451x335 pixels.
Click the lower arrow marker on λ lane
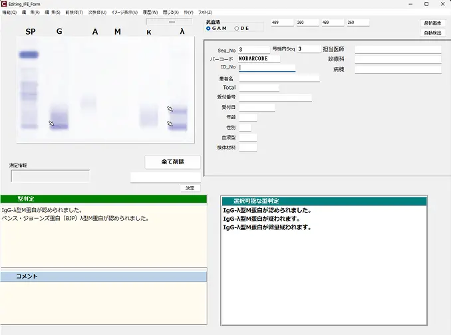coord(170,124)
